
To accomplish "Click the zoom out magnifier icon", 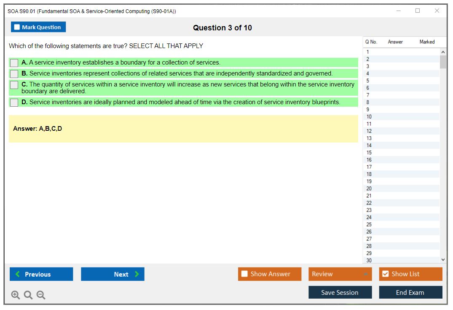I will click(41, 295).
